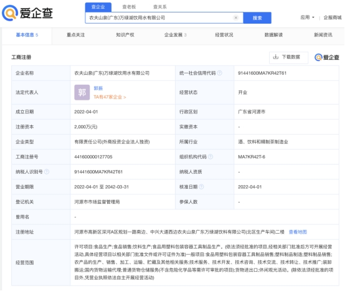Click the 爱企查 logo at top left
Viewport: 345px width, 291px height.
(27, 12)
